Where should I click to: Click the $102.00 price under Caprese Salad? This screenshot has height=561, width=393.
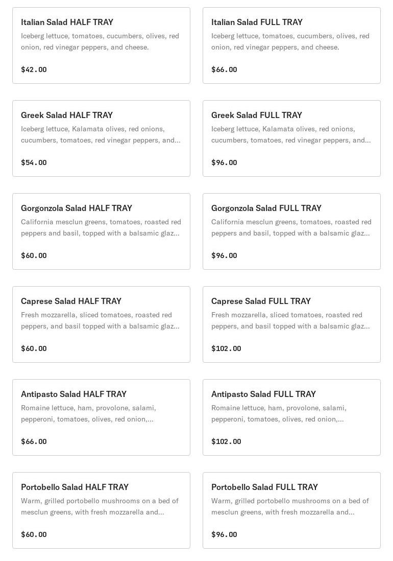226,348
